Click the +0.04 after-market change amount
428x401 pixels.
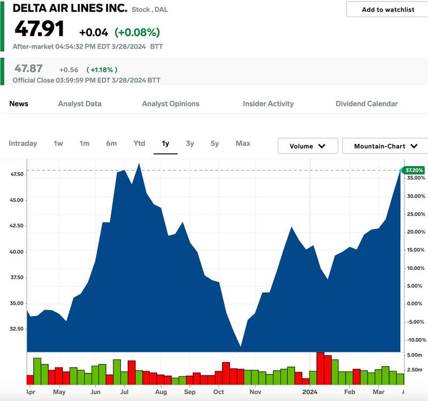coord(94,33)
